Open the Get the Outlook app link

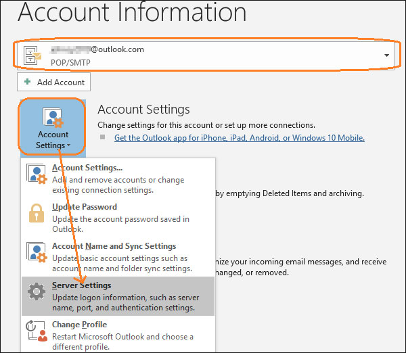tap(240, 138)
